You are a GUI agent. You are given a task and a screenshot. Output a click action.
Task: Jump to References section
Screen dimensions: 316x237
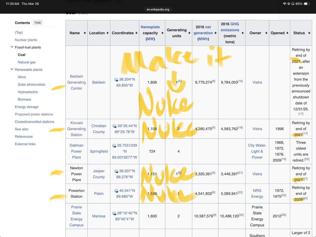(24, 136)
